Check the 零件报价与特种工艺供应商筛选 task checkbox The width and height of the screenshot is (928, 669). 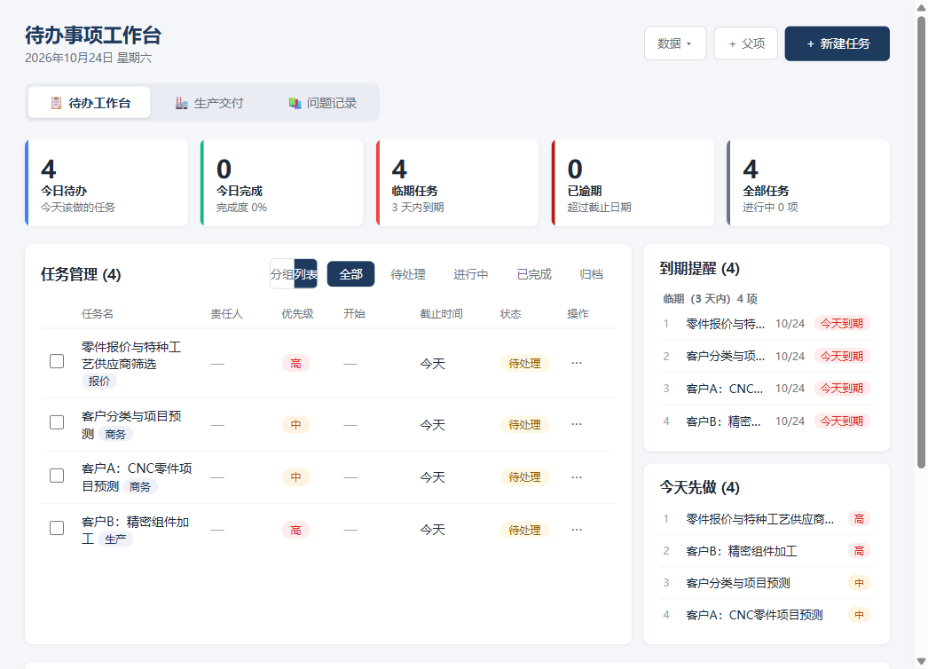pyautogui.click(x=57, y=361)
